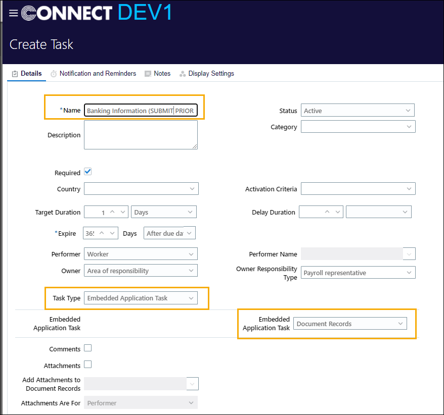Screen dimensions: 444x415
Task: Open Attachments Are For dropdown
Action: pos(141,402)
